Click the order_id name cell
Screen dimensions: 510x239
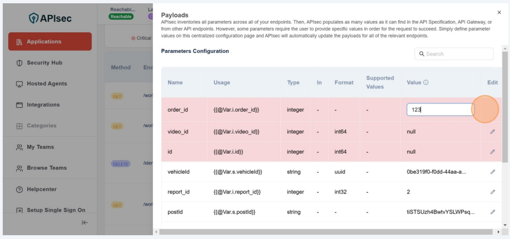[x=177, y=110]
